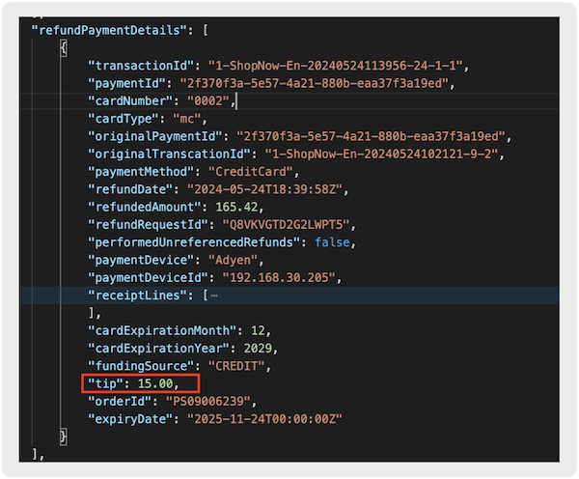
Task: Click the "performedUnreferencedRefunds" key
Action: pyautogui.click(x=194, y=242)
